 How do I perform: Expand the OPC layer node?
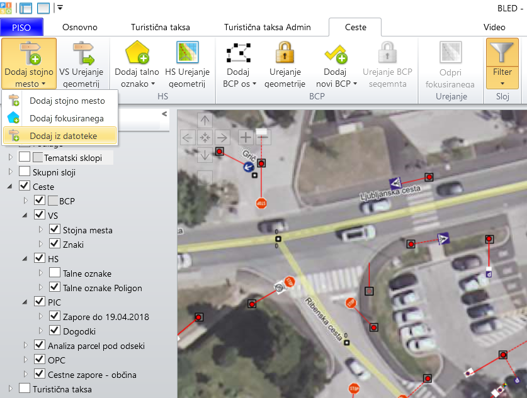26,360
